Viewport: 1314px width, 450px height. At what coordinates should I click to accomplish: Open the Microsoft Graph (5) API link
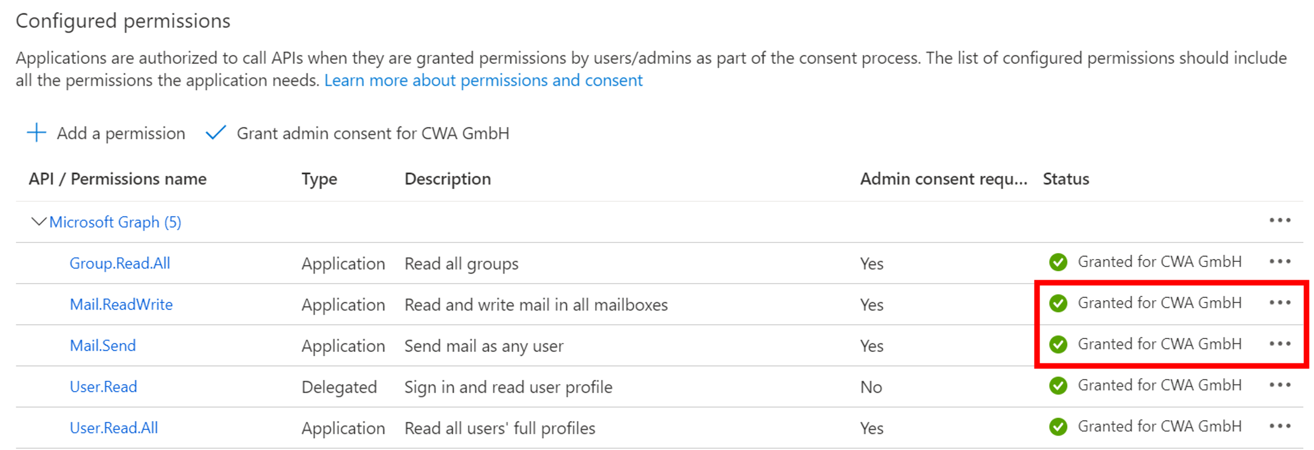[x=115, y=223]
